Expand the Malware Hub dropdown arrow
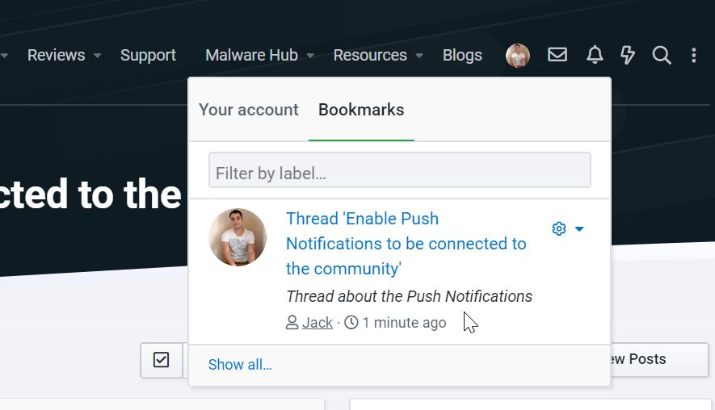 (x=311, y=56)
